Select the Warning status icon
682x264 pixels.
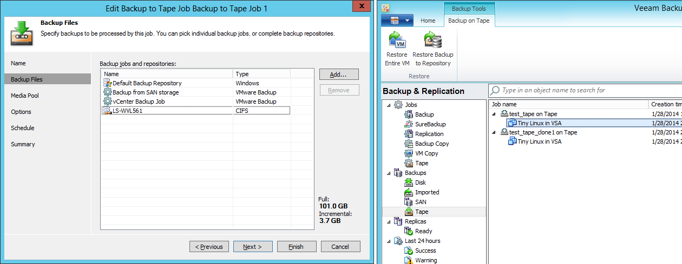point(409,260)
